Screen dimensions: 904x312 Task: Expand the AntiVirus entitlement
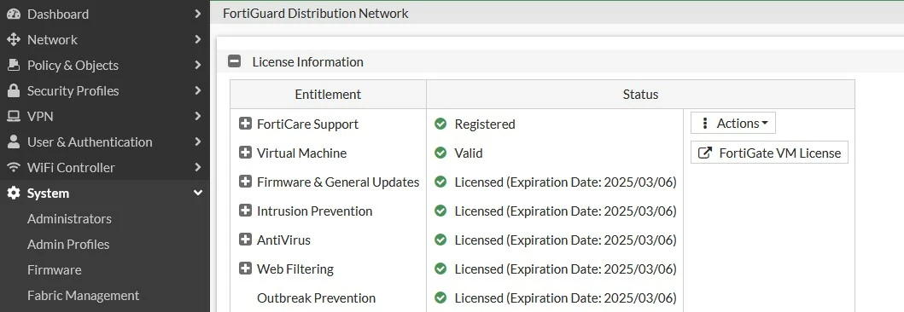click(245, 240)
